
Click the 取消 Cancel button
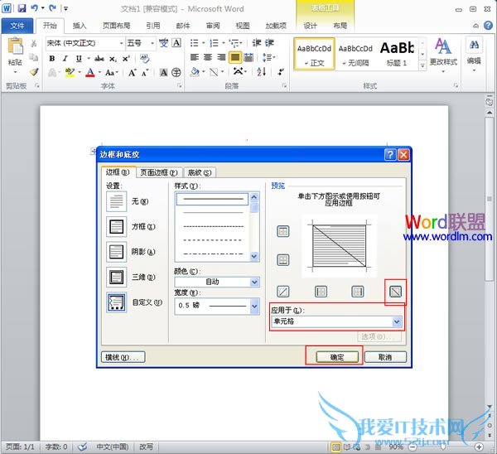point(385,357)
